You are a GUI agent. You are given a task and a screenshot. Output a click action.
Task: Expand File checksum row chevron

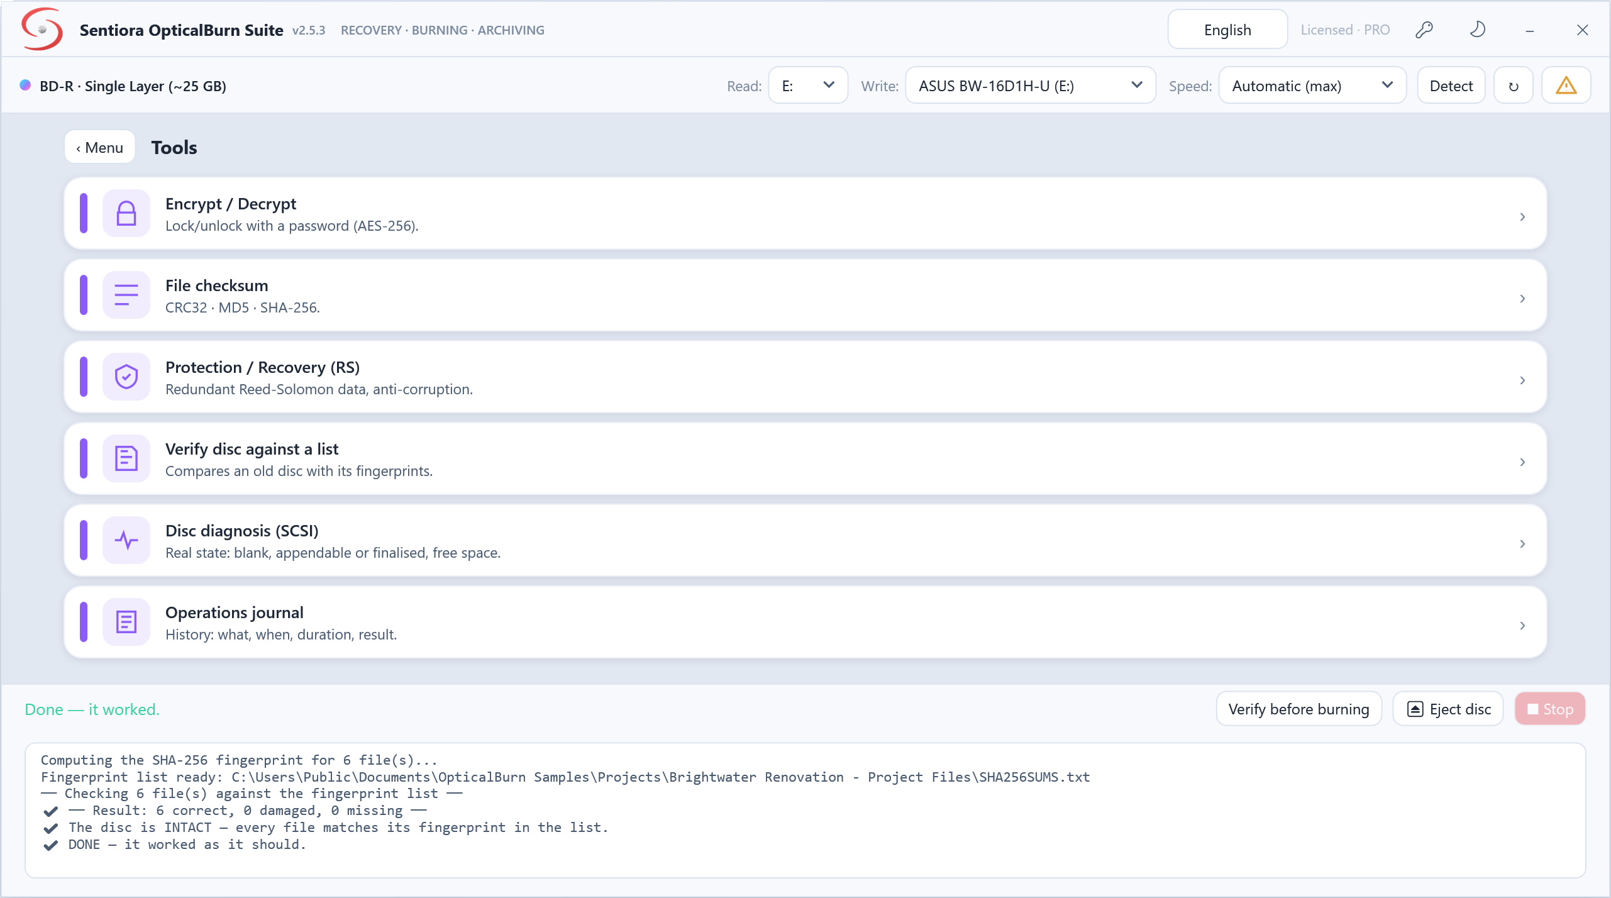pos(1522,299)
